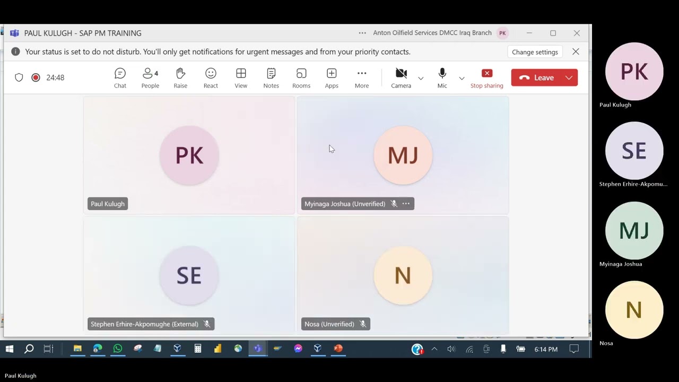The image size is (679, 382).
Task: Stop sharing the screen
Action: 487,78
